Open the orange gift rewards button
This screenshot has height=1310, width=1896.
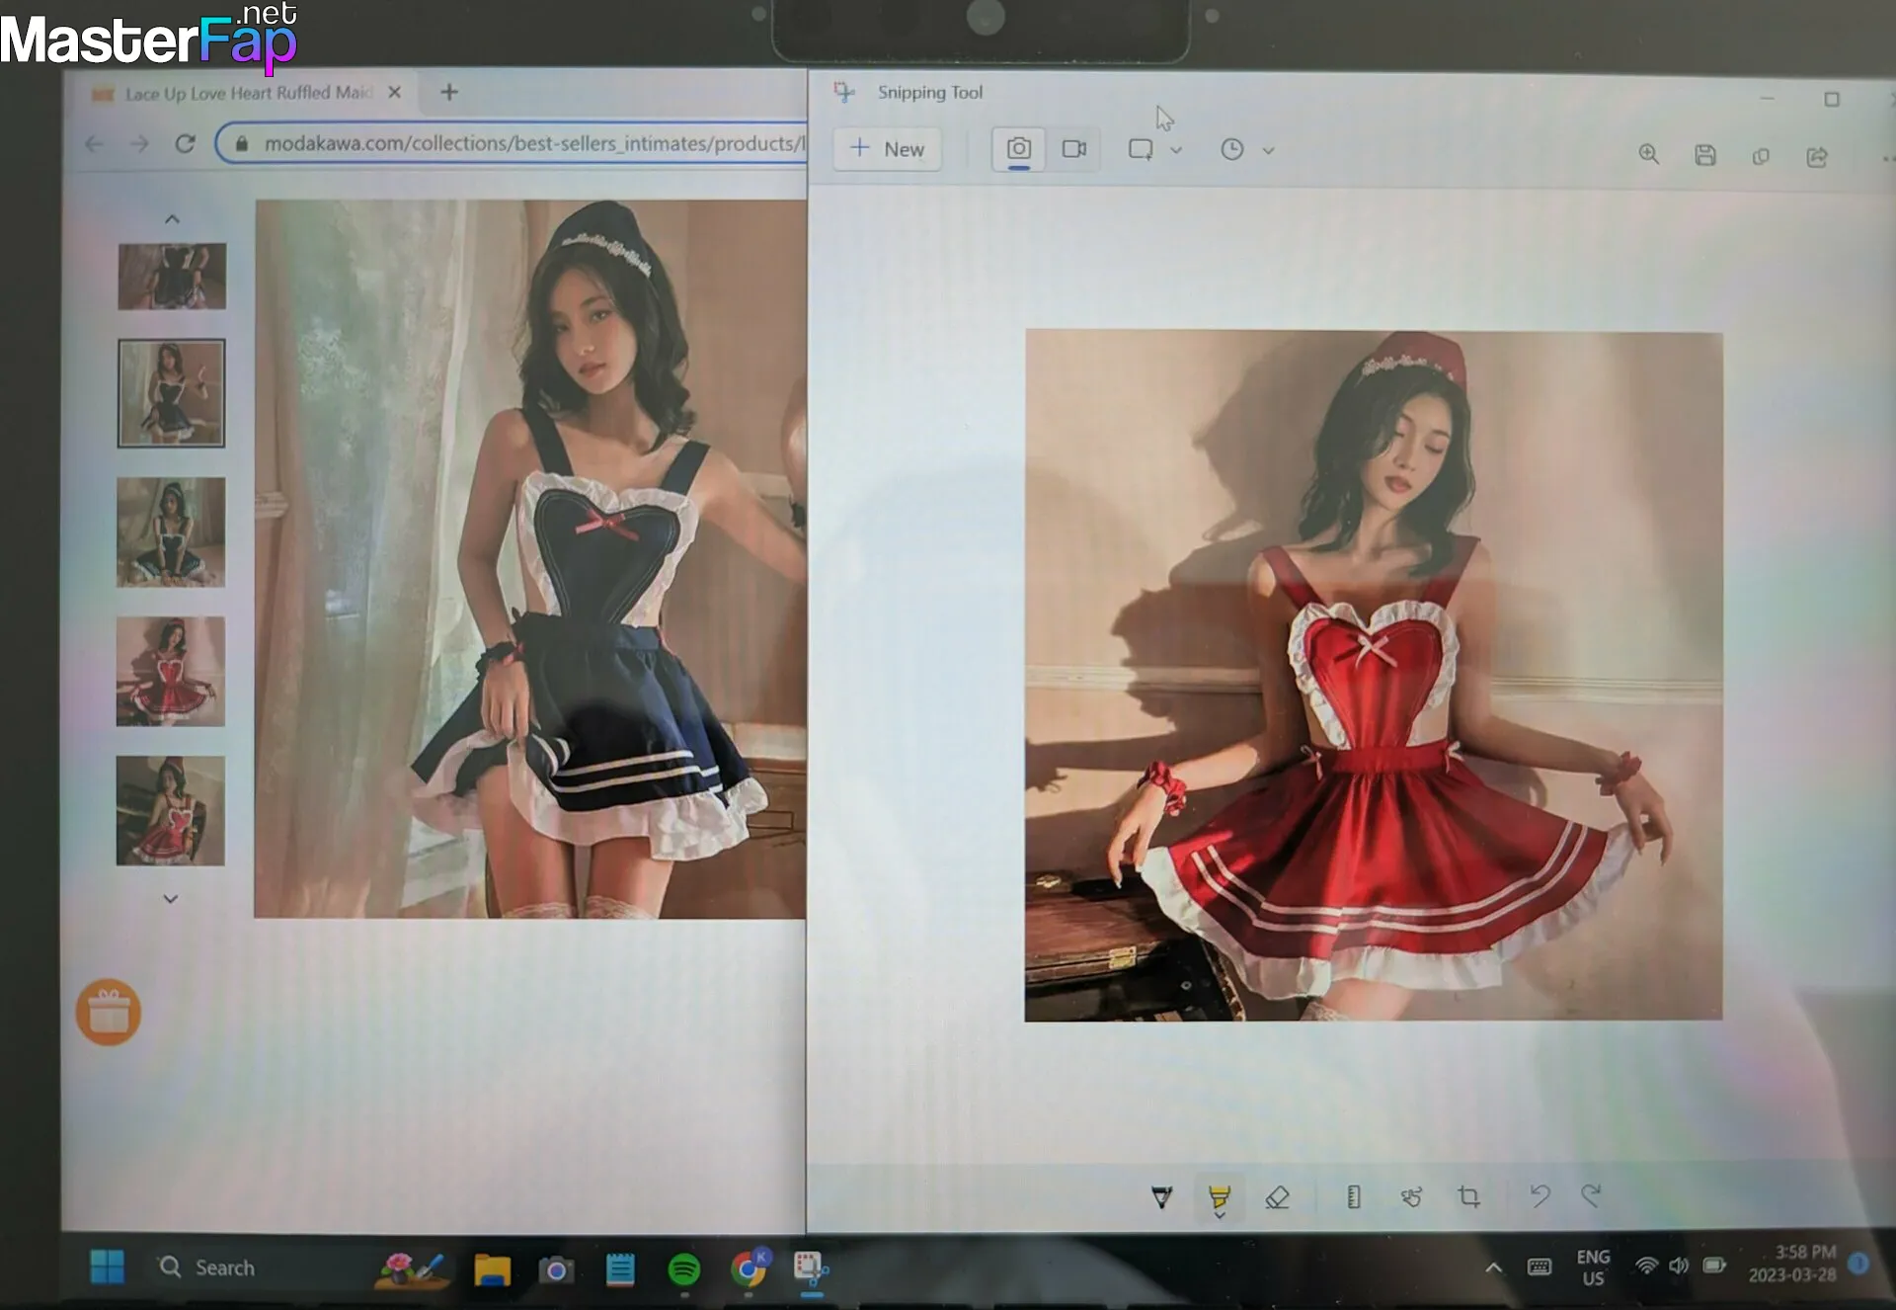coord(109,1013)
